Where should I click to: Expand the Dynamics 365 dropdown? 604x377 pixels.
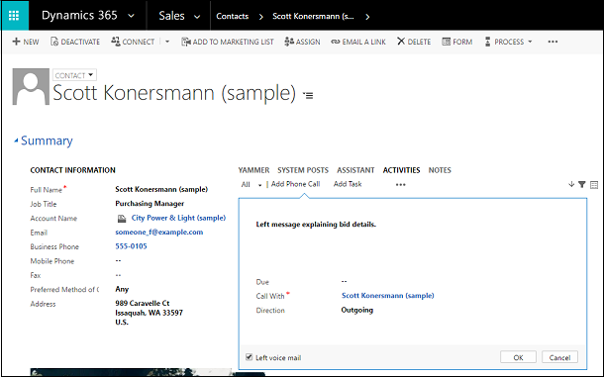131,16
